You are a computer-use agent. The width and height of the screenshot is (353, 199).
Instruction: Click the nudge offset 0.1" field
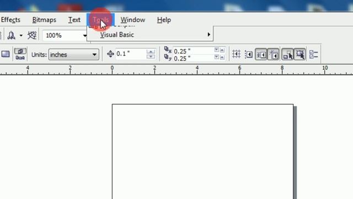point(131,54)
